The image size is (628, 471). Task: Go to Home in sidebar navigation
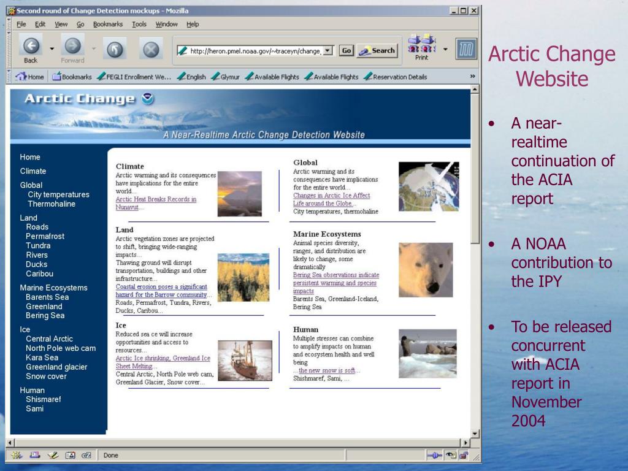(30, 157)
